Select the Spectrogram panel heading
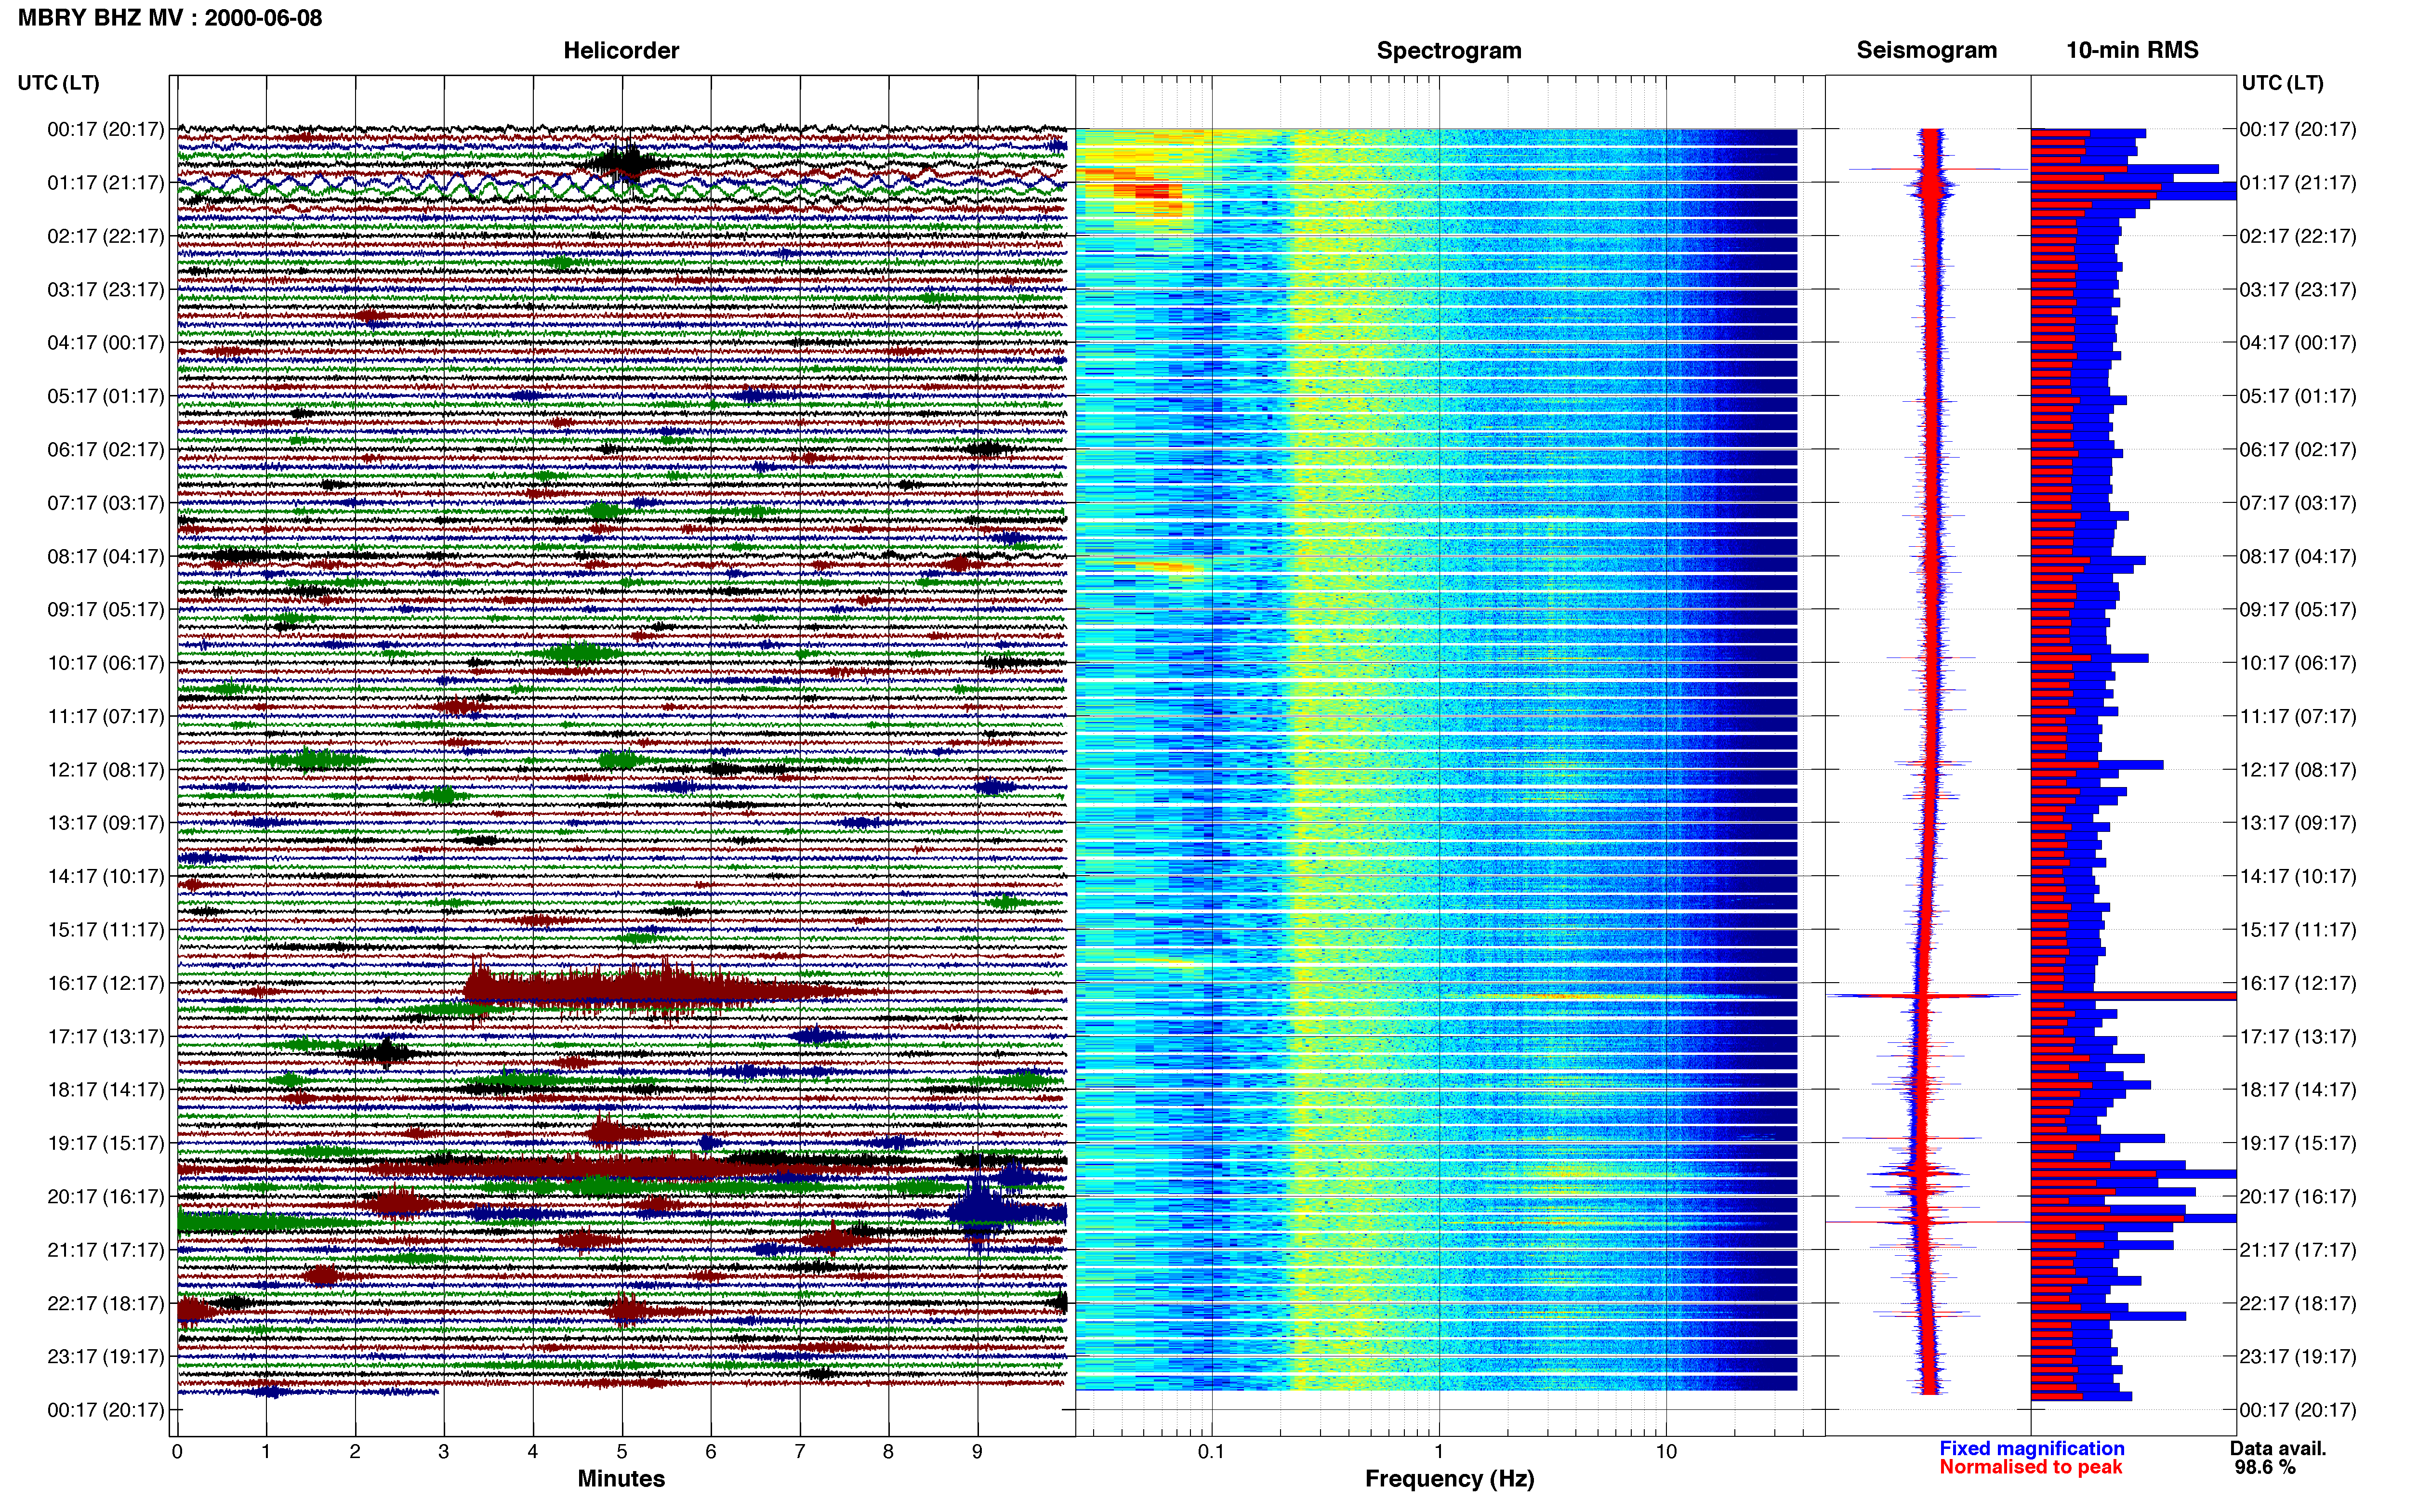The image size is (2418, 1512). 1449,51
